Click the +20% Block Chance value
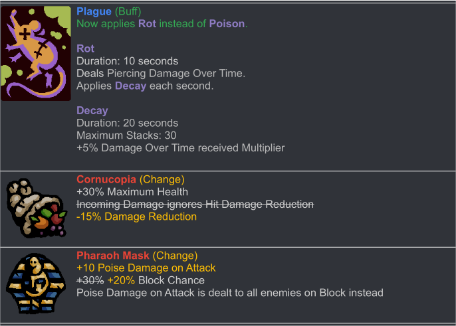456x326 pixels. click(121, 280)
